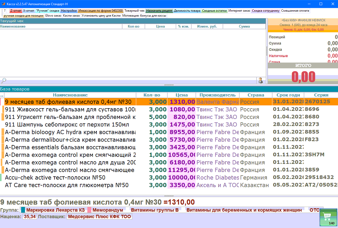The height and width of the screenshot is (228, 338).
Task: Click the Производитель column header
Action: click(217, 95)
